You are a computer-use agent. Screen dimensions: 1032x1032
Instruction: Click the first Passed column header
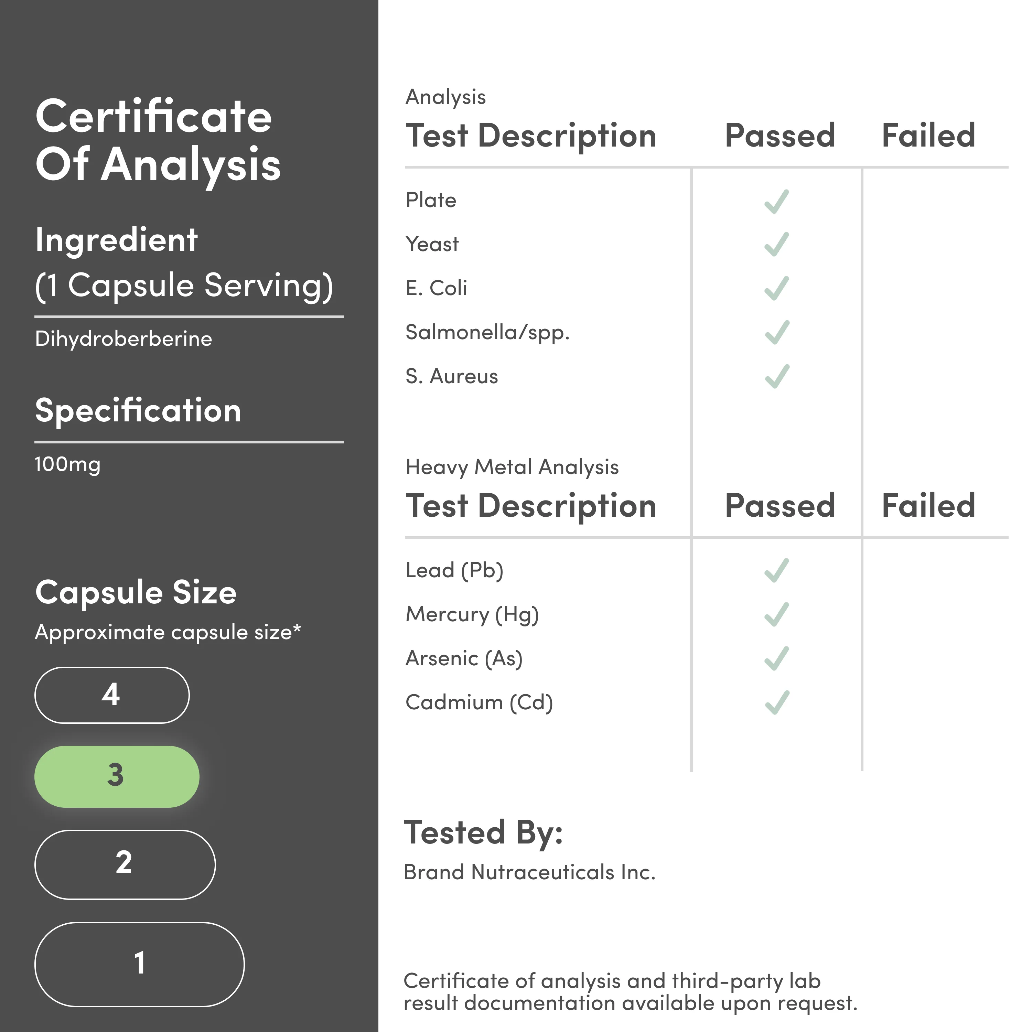pyautogui.click(x=780, y=135)
